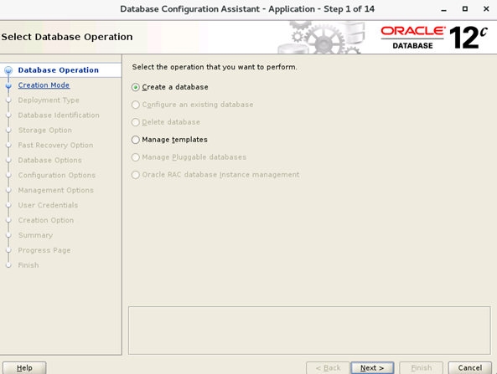This screenshot has height=374, width=497.
Task: Click inside the empty message area box
Action: pos(309,330)
